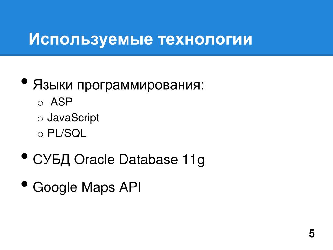Viewport: 333px width, 250px height.
Task: Click the slide number 5
Action: click(312, 234)
